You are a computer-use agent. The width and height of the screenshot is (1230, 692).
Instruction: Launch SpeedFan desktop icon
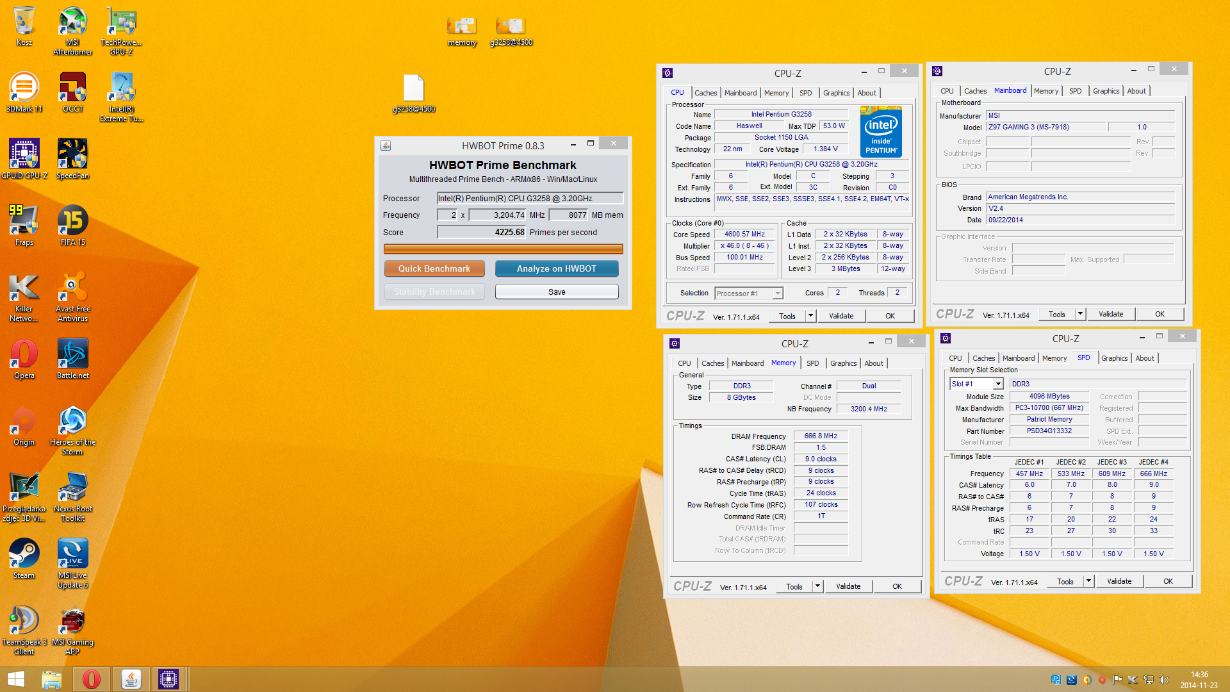[72, 160]
